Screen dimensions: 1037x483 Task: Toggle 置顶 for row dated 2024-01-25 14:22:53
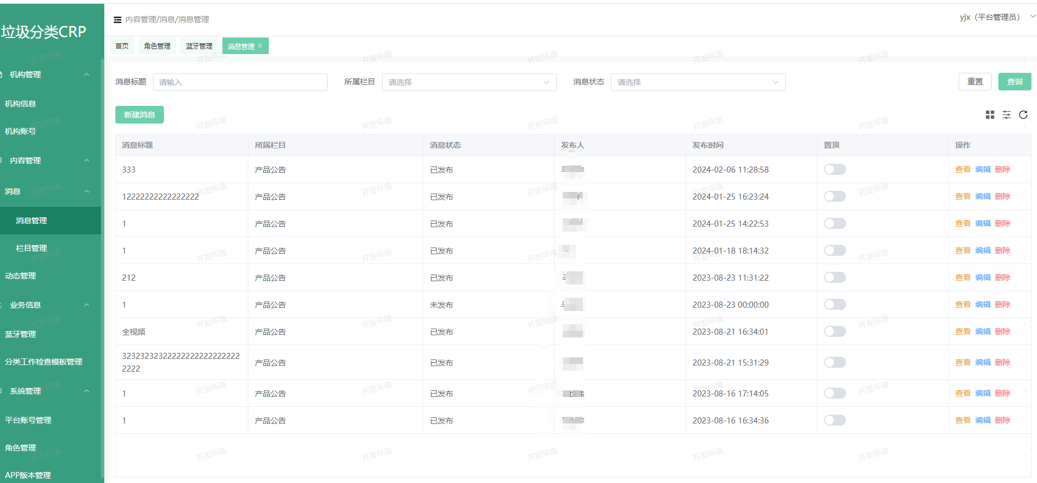834,223
